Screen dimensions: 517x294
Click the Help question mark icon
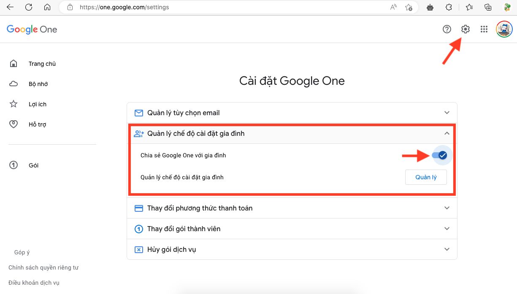click(447, 29)
